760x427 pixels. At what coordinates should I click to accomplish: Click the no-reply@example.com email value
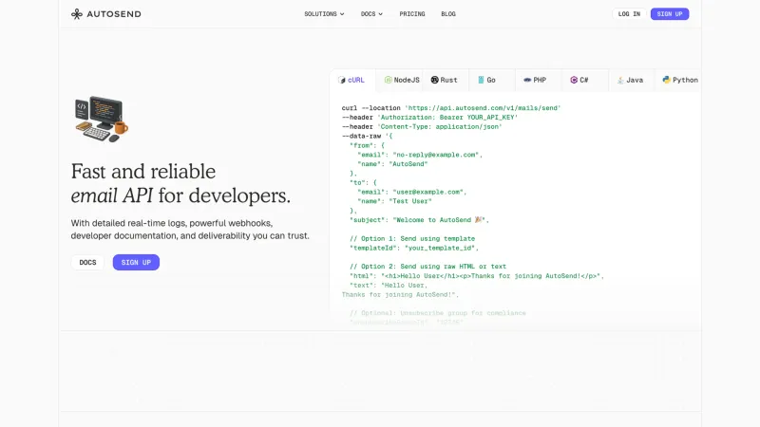coord(436,155)
